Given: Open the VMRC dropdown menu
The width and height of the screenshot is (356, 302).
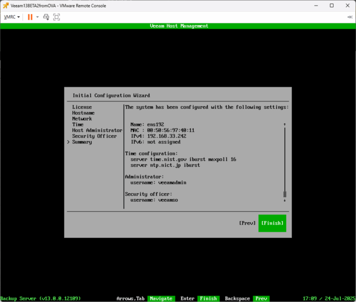Looking at the screenshot, I should tap(12, 17).
